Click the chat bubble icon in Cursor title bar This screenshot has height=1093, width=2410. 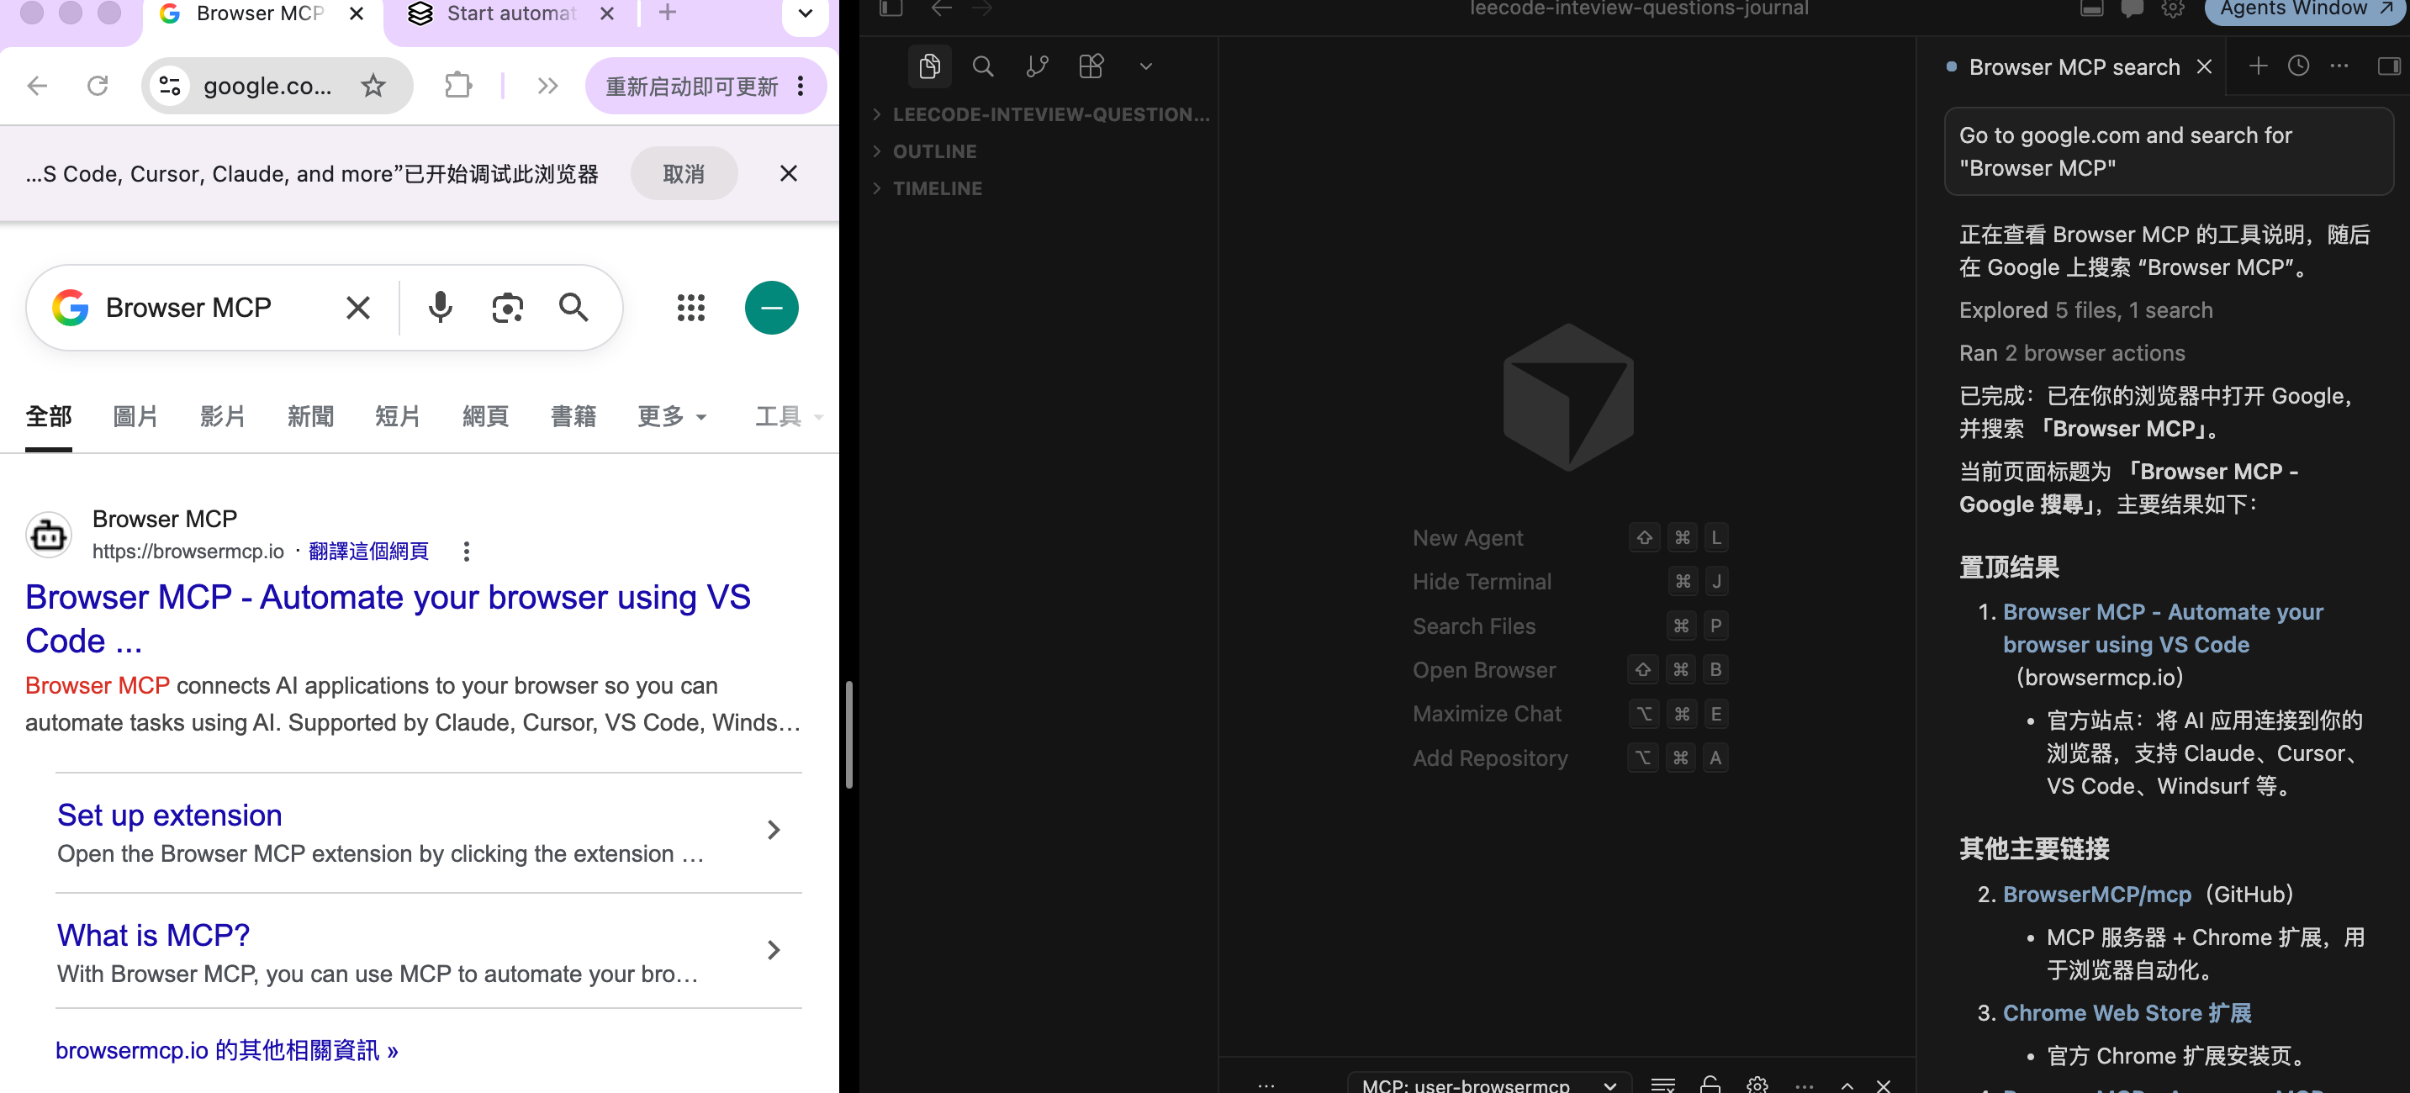click(x=2133, y=9)
